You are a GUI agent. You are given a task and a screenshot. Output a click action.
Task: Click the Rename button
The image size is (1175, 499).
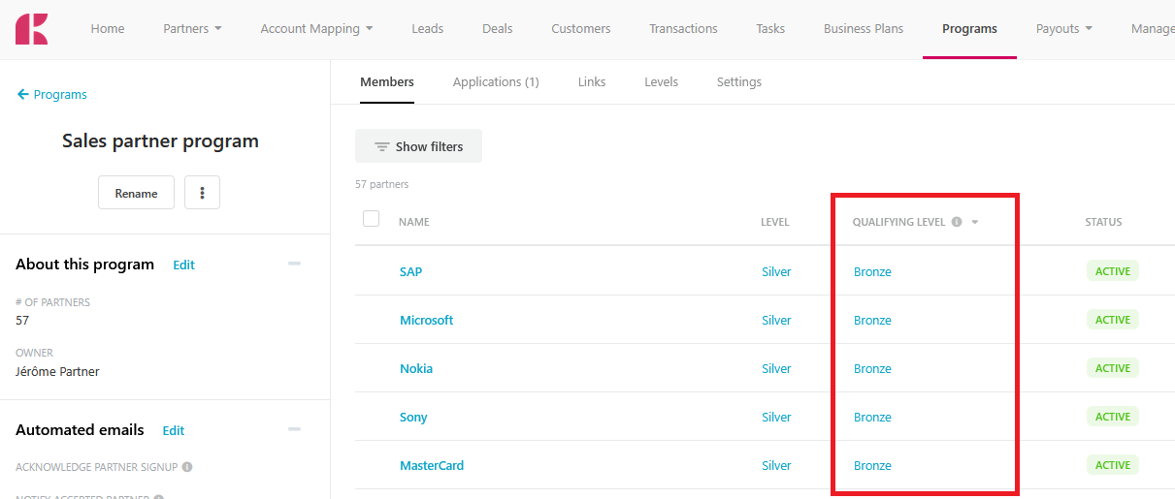pos(136,193)
